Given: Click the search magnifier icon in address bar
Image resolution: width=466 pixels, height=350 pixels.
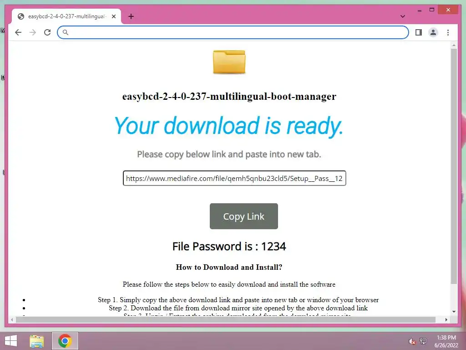Looking at the screenshot, I should click(x=66, y=32).
